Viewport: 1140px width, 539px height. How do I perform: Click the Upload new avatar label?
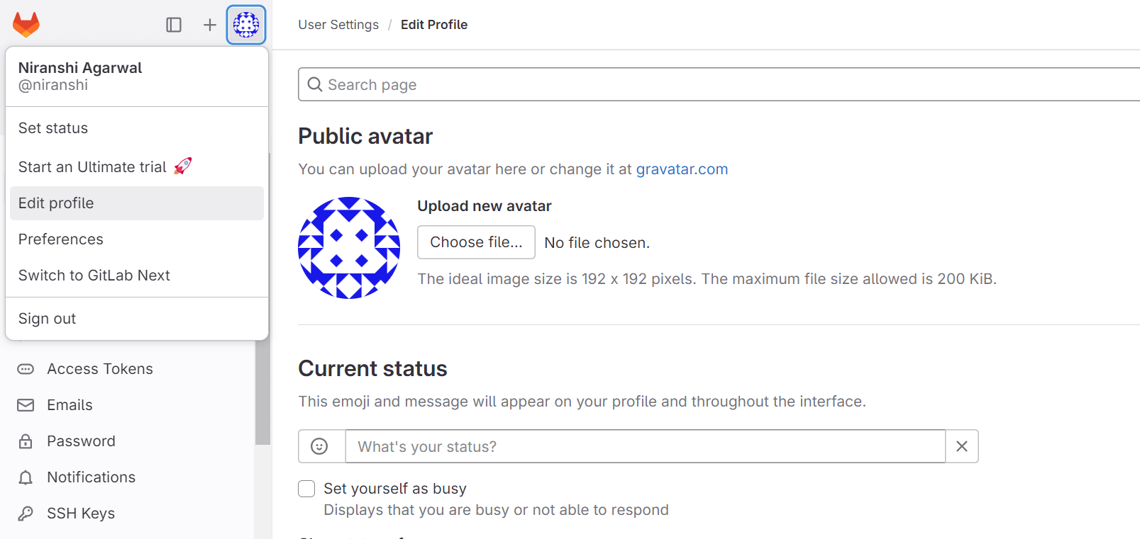485,206
